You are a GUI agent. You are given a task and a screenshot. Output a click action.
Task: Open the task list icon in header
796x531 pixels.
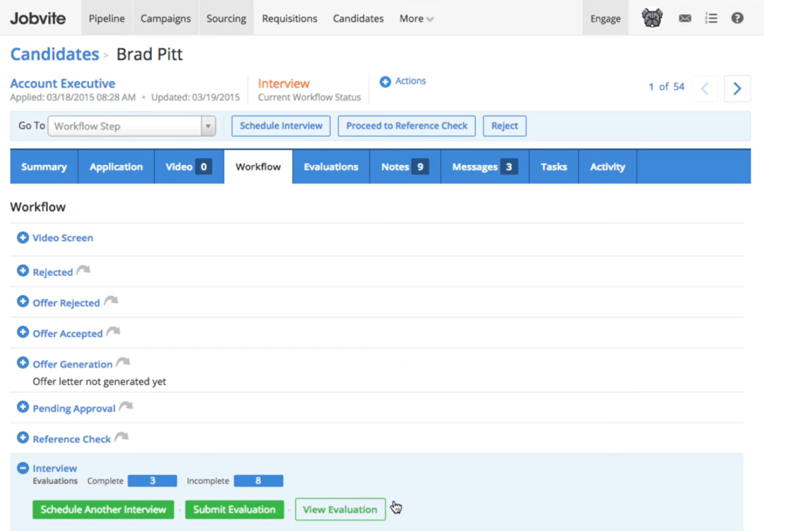[x=711, y=18]
